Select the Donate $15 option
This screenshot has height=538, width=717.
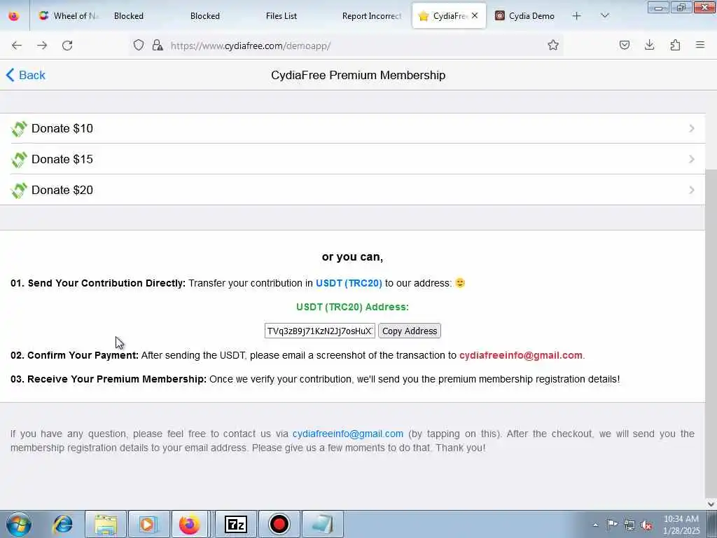[x=353, y=159]
